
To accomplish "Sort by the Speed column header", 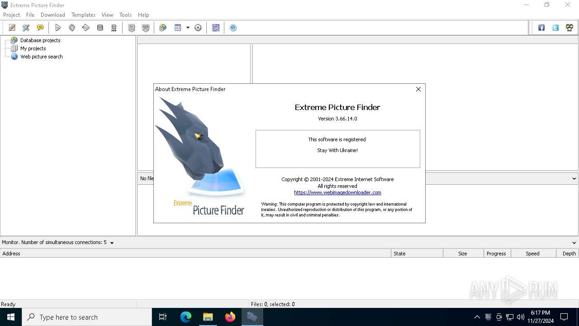I will click(x=533, y=254).
